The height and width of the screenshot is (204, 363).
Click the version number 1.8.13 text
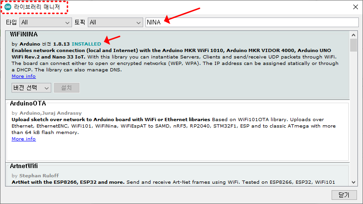pos(61,44)
